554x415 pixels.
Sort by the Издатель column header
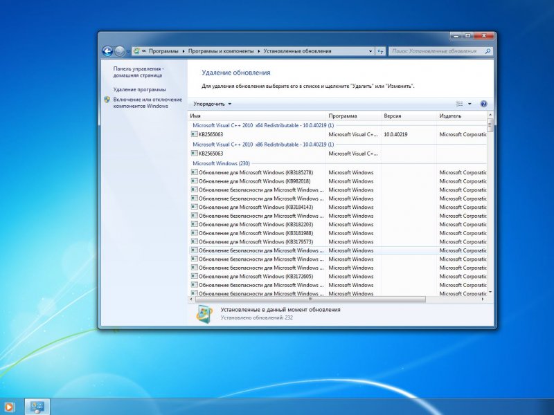click(x=462, y=116)
